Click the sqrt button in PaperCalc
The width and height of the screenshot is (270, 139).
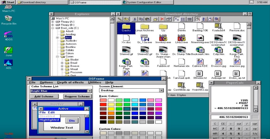point(255,124)
